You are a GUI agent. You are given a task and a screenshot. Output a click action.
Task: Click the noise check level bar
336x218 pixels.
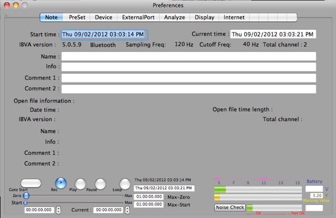click(x=274, y=207)
